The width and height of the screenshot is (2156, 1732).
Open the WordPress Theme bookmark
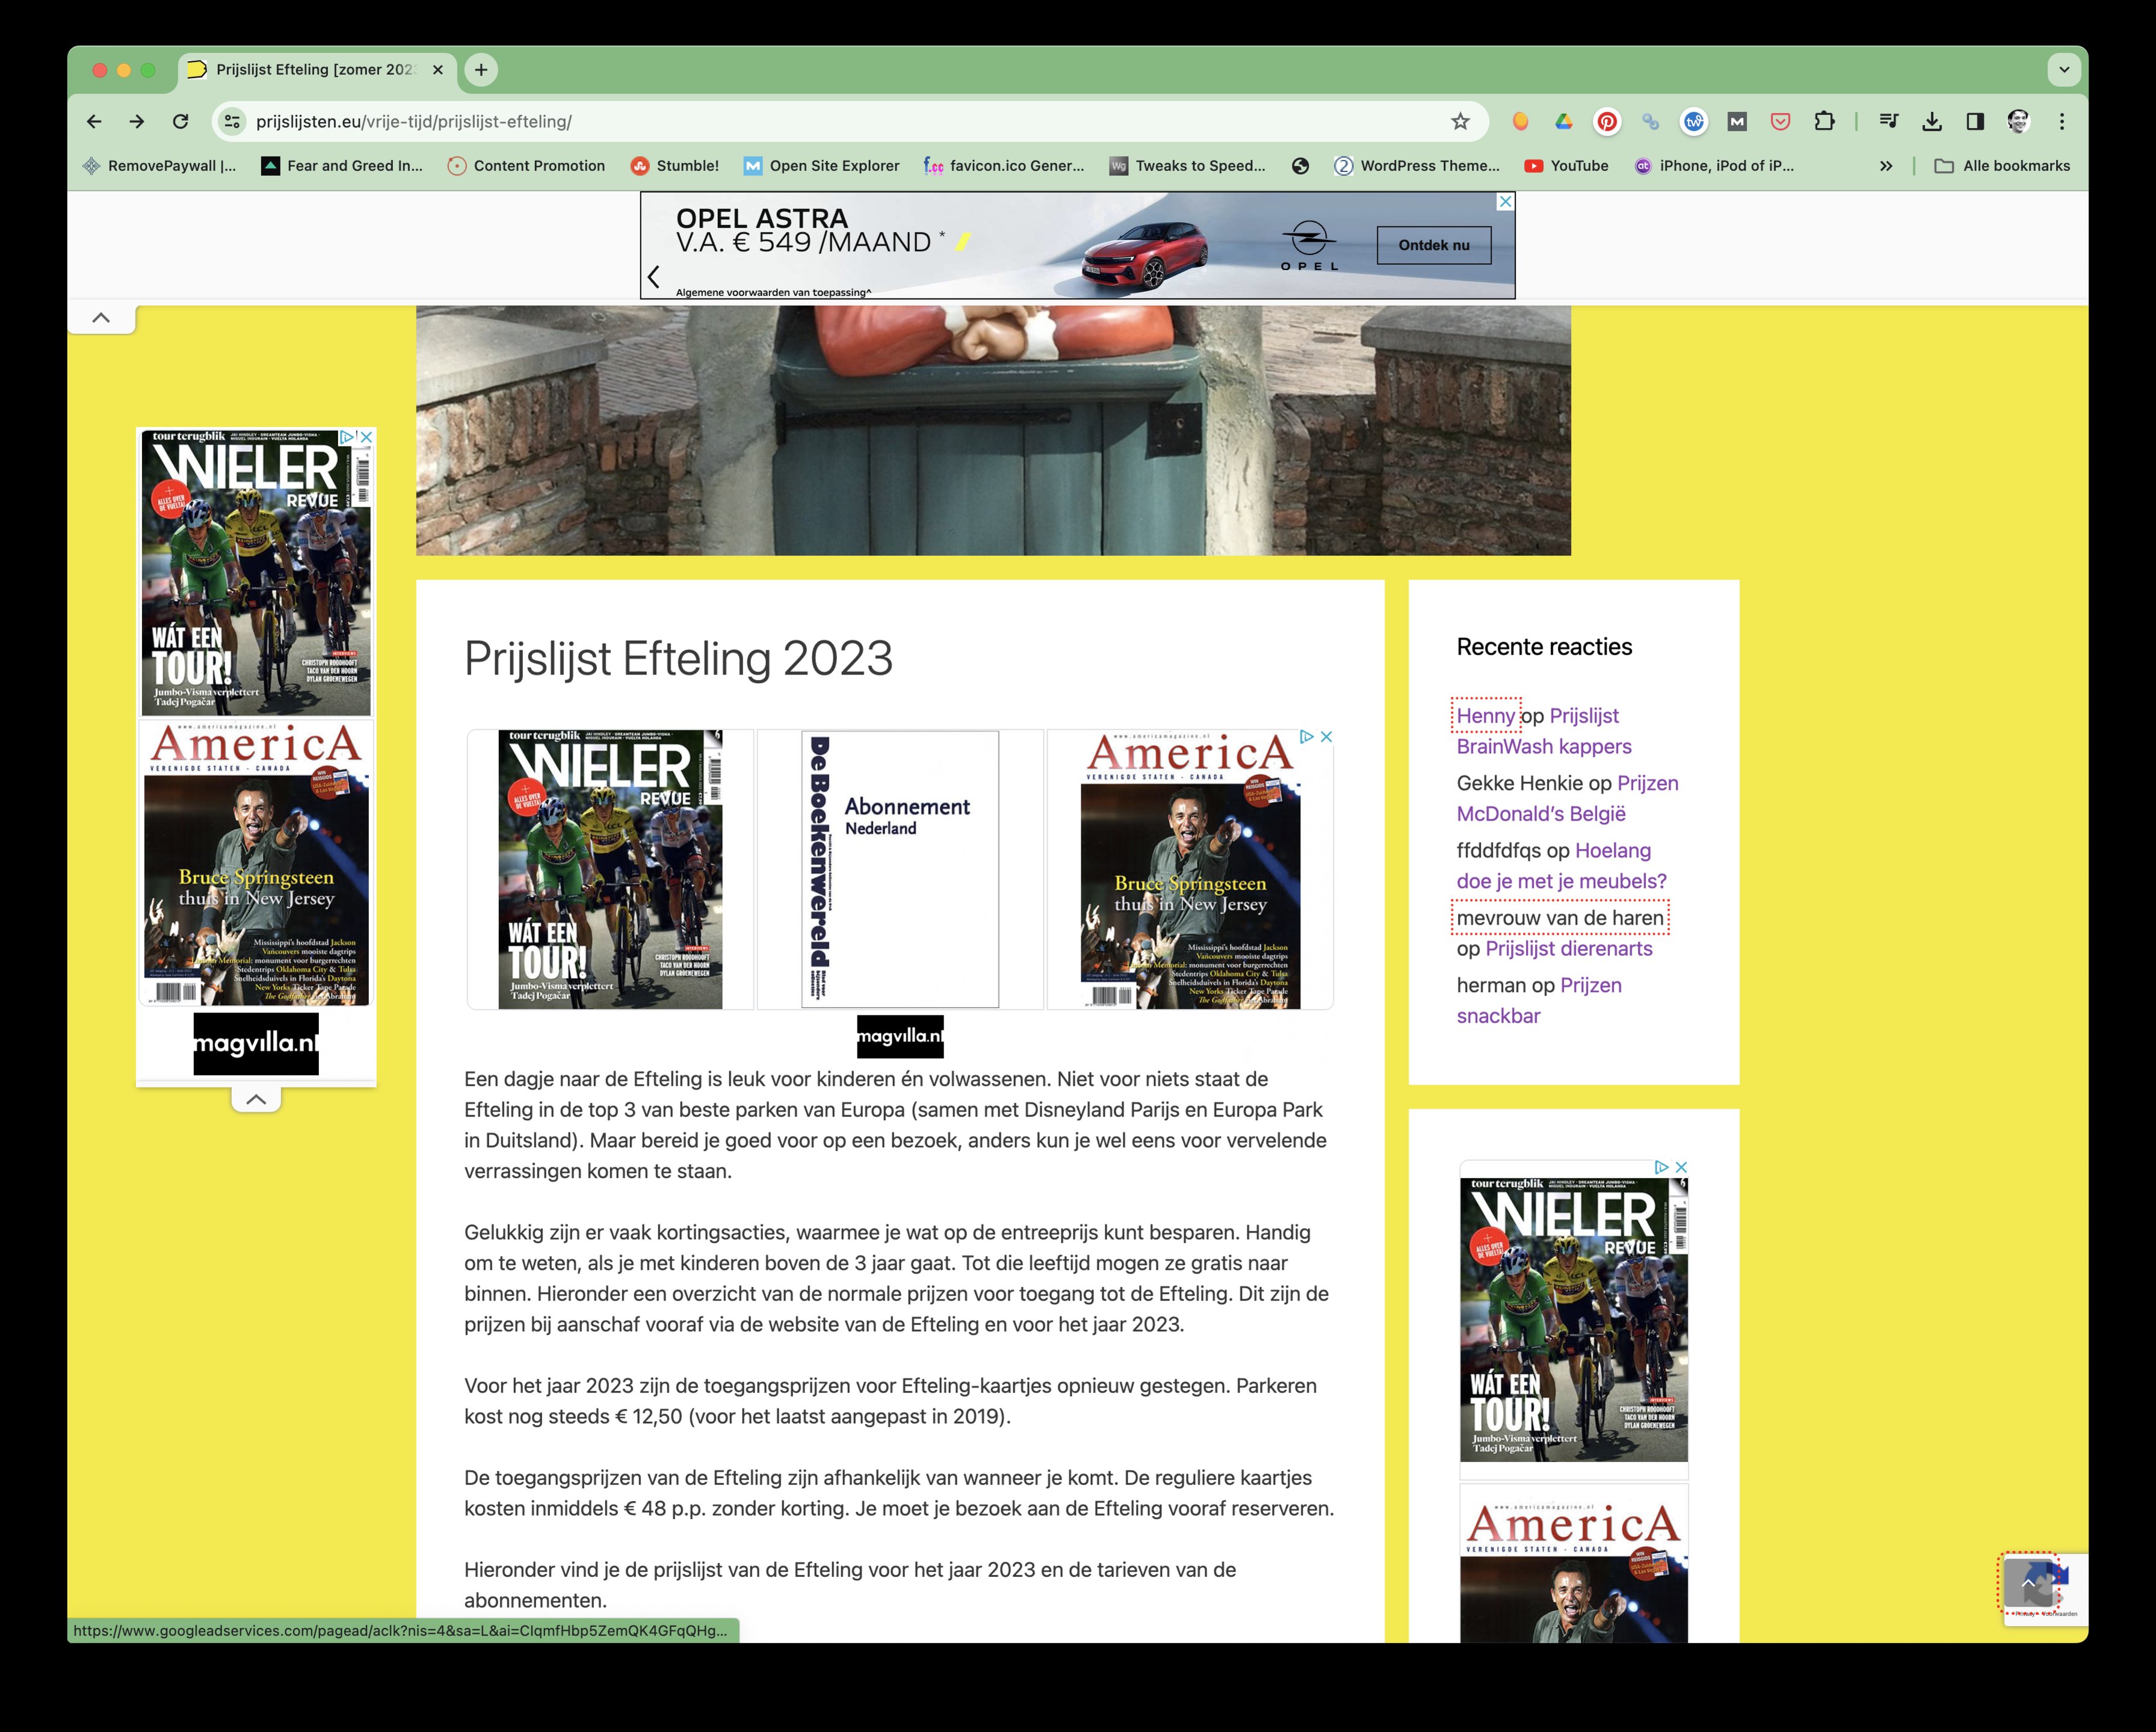[x=1417, y=166]
